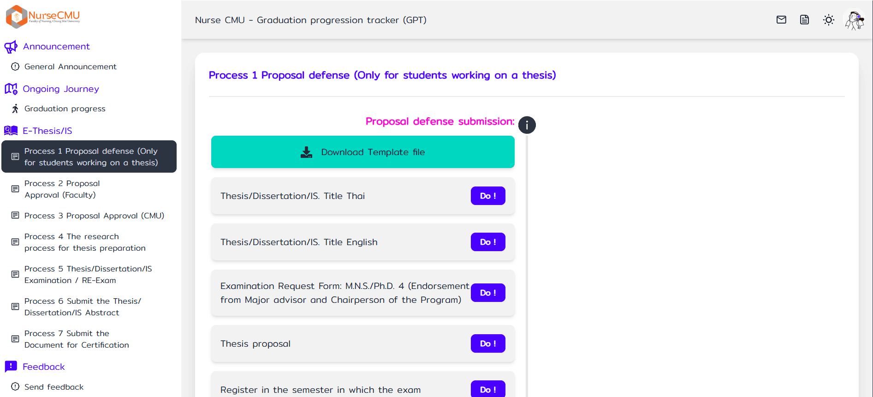Go to Graduation progress page
This screenshot has height=397, width=873.
65,108
